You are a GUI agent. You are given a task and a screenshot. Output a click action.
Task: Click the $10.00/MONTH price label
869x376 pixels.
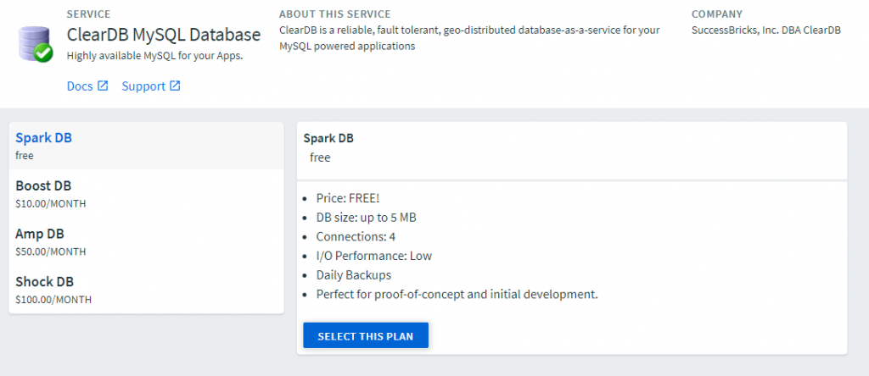pyautogui.click(x=51, y=203)
